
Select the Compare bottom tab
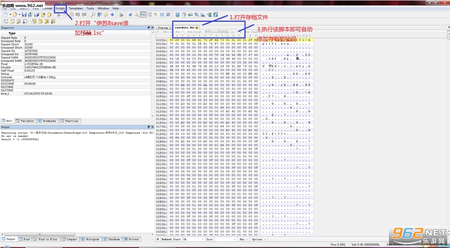(x=70, y=239)
